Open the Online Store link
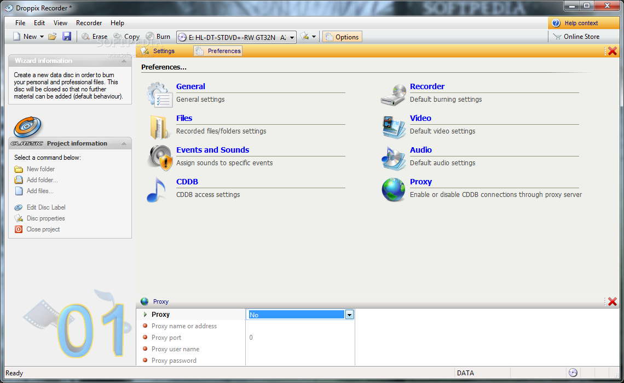The height and width of the screenshot is (383, 624). pos(576,37)
